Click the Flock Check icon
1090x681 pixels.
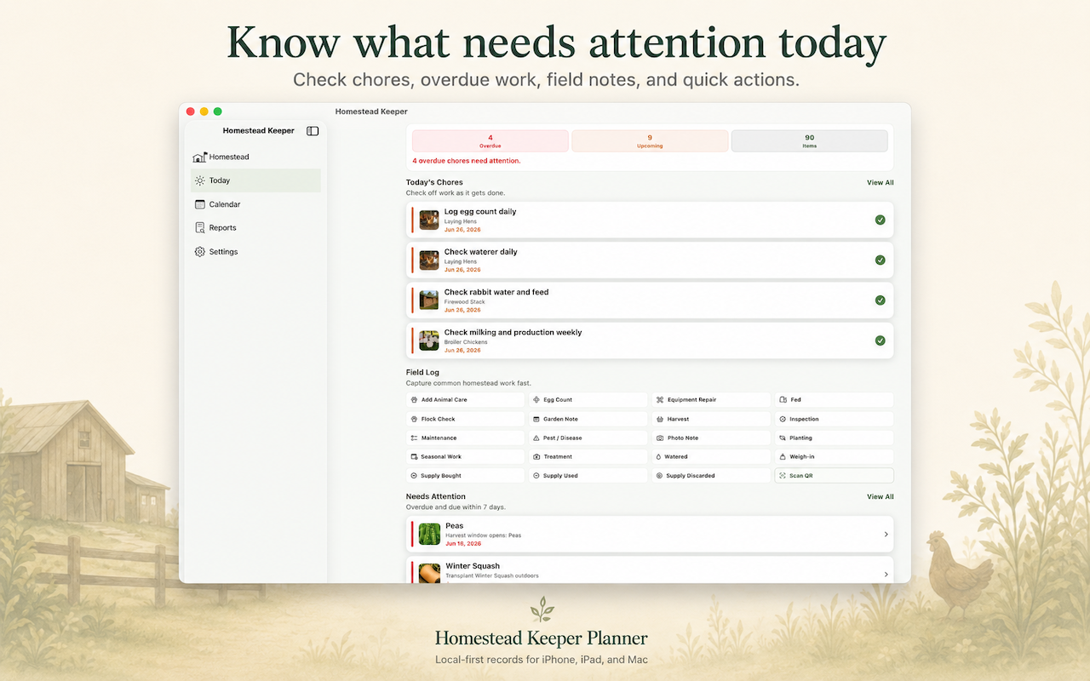[414, 419]
